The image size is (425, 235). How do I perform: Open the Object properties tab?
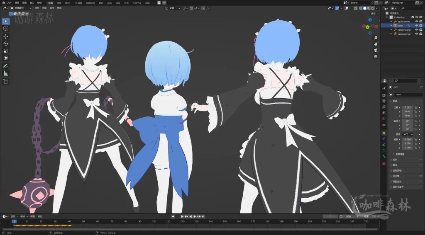pos(384,133)
